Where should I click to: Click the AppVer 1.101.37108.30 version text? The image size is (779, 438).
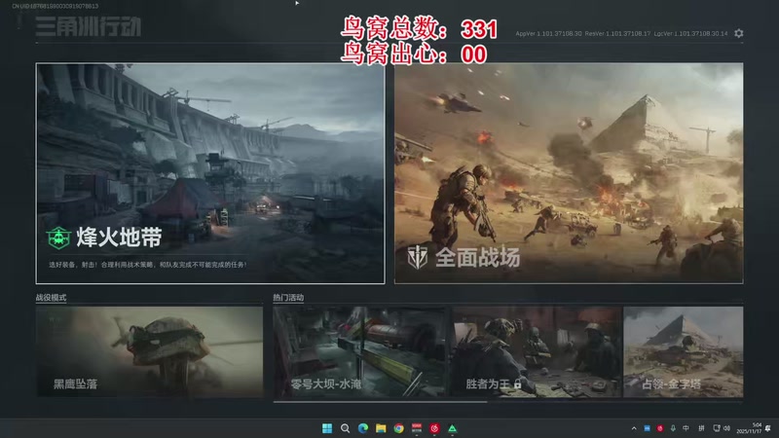[548, 34]
